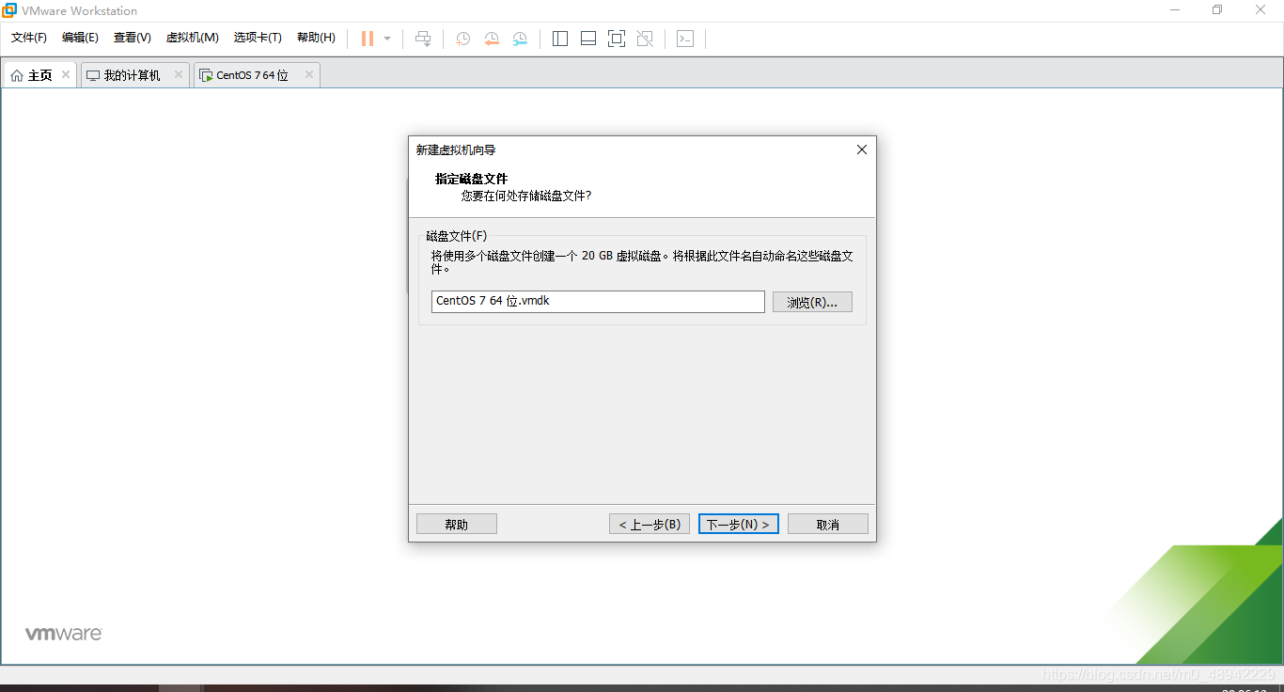Screen dimensions: 1284x692
Task: Click the revert to snapshot icon
Action: pos(492,39)
